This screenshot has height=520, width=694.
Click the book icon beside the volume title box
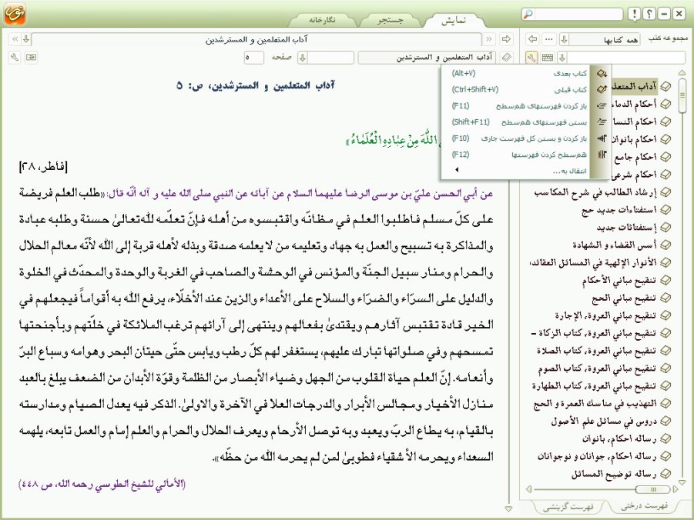tap(507, 57)
